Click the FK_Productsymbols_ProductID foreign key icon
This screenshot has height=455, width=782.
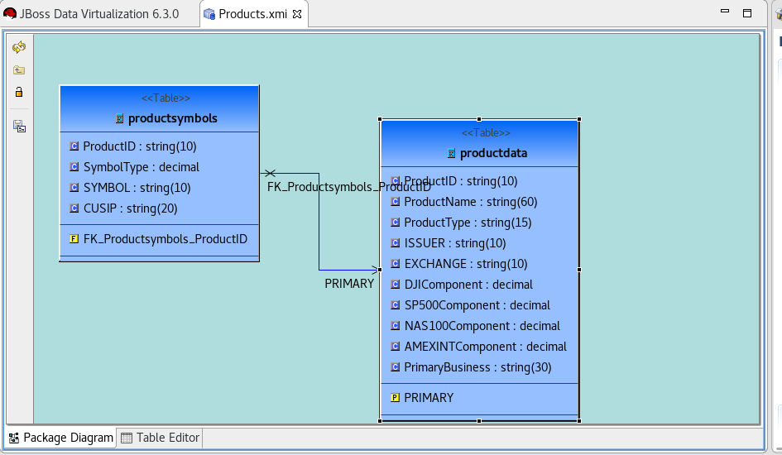74,239
